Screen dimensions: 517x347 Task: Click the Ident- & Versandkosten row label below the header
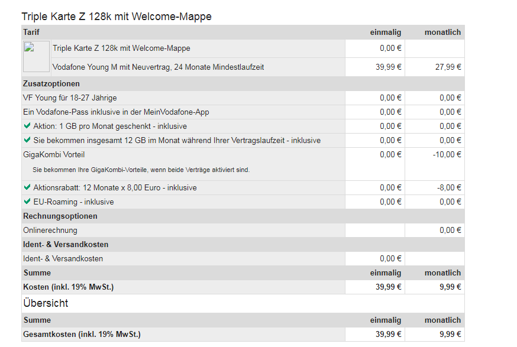(63, 259)
